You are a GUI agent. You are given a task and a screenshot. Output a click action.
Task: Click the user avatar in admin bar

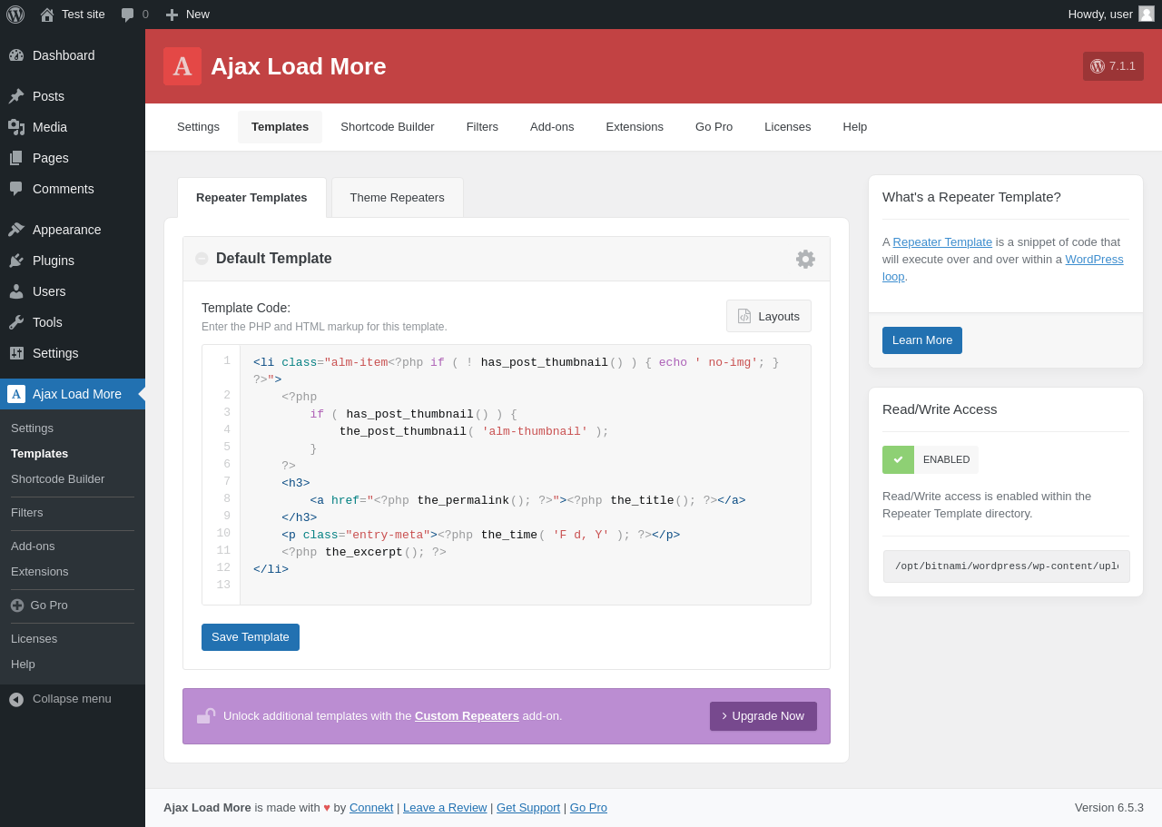click(x=1147, y=15)
